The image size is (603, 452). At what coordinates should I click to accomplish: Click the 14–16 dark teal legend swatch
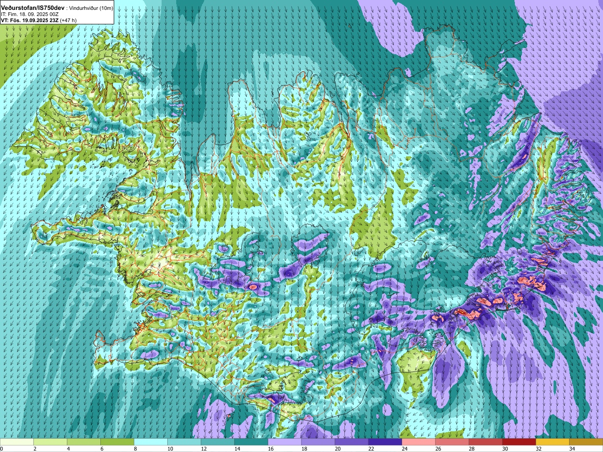[x=251, y=442]
